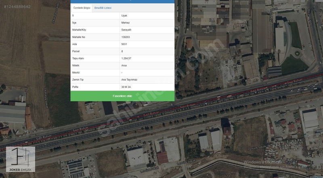The image size is (323, 178).
Task: Click the Mevkii row label
Action: [76, 72]
